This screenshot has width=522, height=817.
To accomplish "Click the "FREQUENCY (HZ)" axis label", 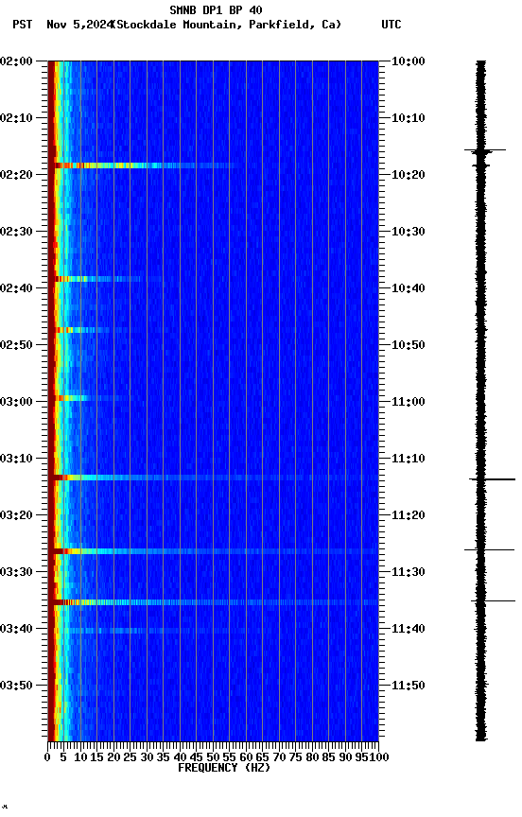I will [224, 768].
